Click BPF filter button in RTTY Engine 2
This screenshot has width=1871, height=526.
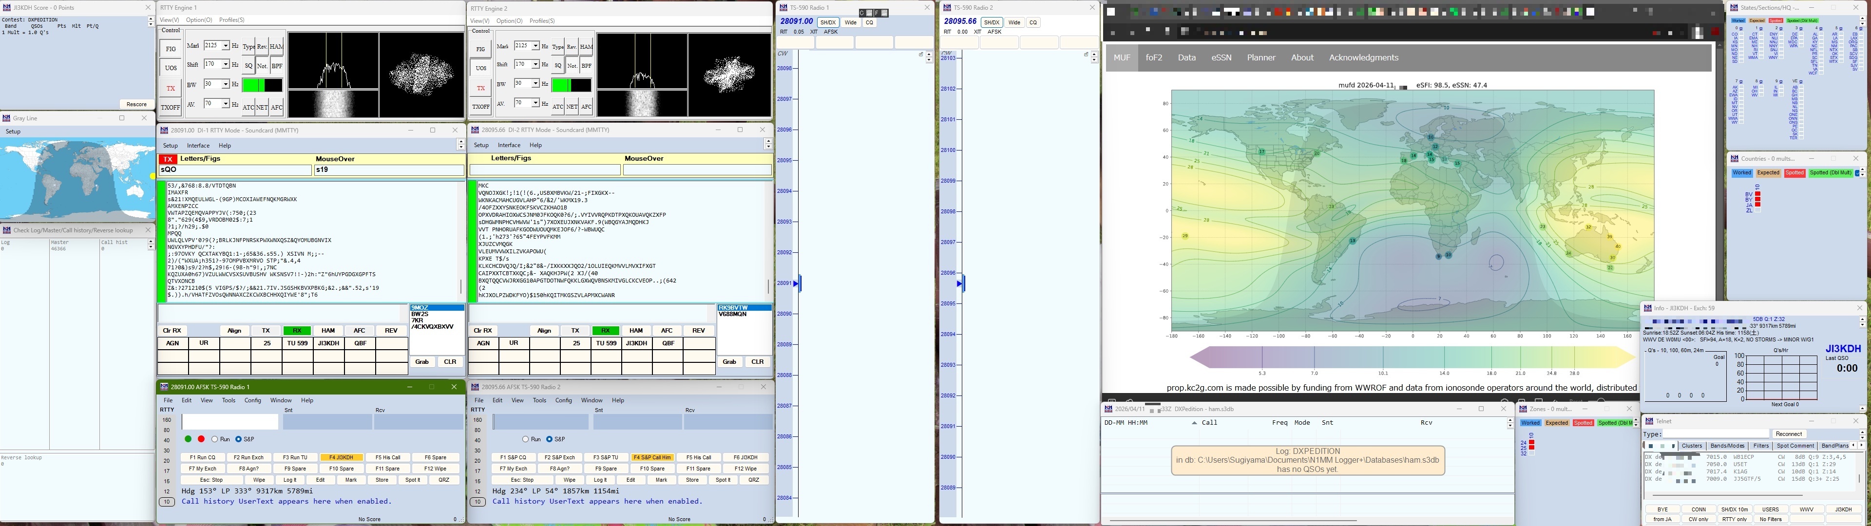(586, 65)
